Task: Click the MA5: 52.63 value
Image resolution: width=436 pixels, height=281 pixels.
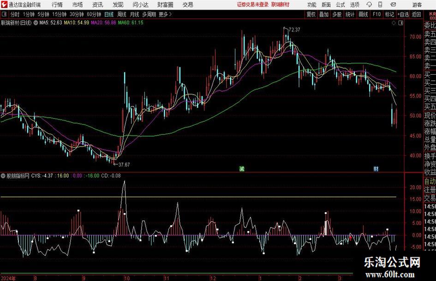Action: coord(51,23)
